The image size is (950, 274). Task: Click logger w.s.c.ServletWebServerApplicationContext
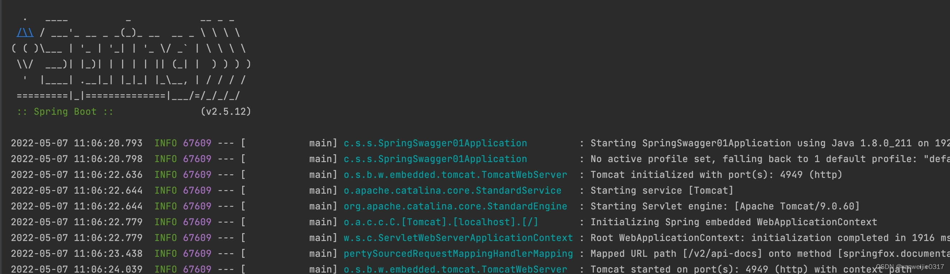[x=458, y=238]
